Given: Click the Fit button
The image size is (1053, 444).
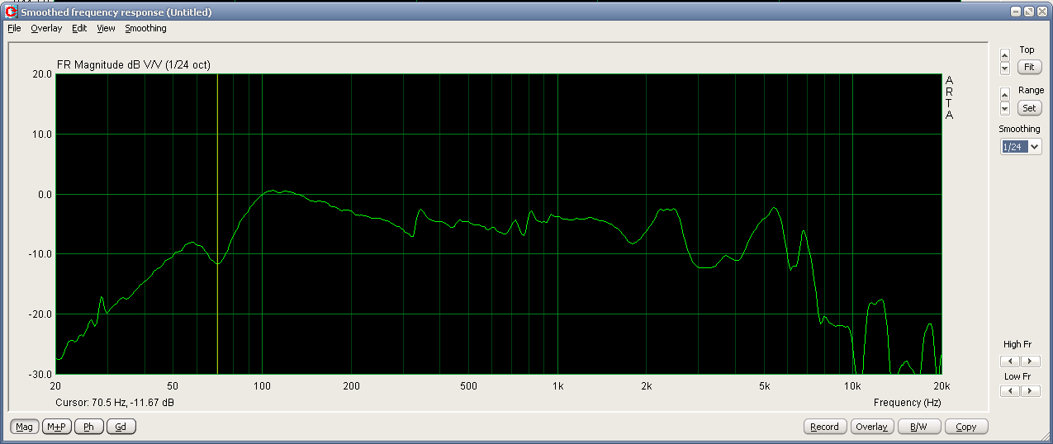Looking at the screenshot, I should click(1028, 67).
